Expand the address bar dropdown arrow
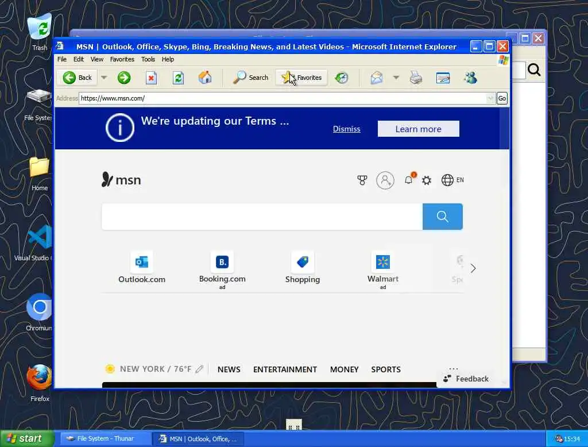Viewport: 588px width, 447px height. (x=490, y=98)
